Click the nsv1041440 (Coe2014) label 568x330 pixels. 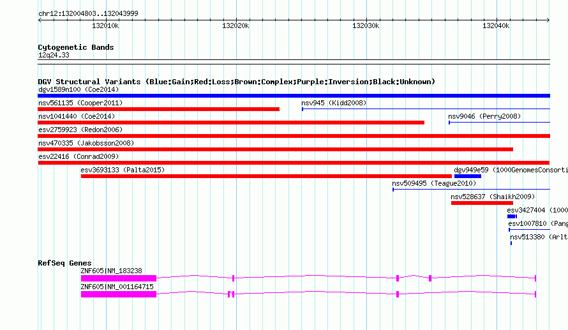[x=77, y=116]
